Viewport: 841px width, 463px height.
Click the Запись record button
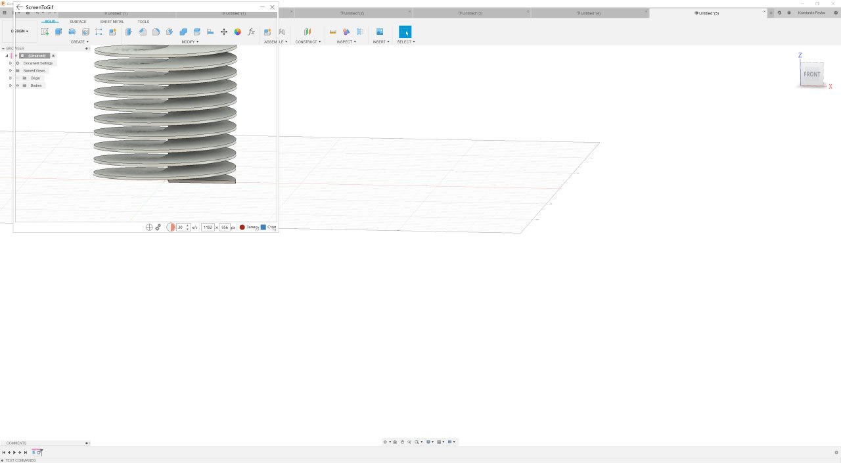(248, 227)
